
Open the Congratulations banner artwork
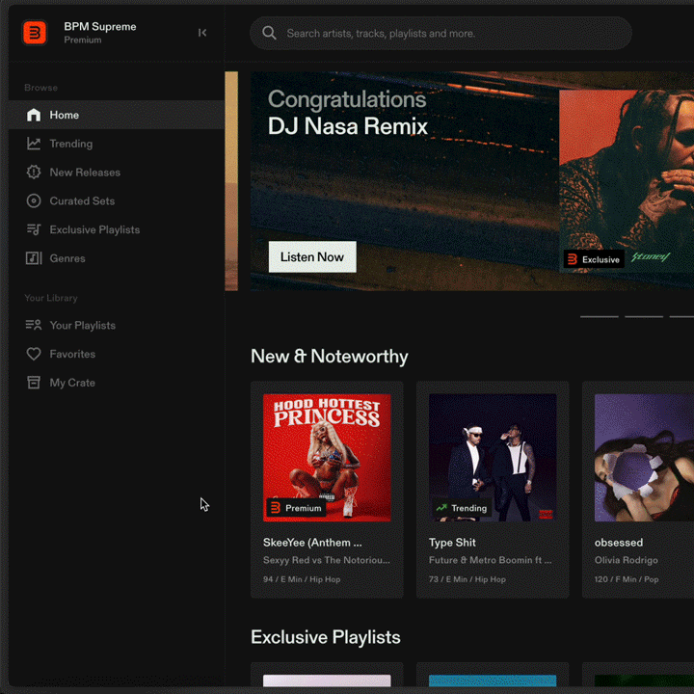click(x=627, y=181)
